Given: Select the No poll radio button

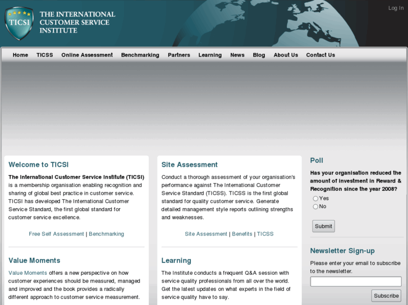Looking at the screenshot, I should click(x=315, y=207).
